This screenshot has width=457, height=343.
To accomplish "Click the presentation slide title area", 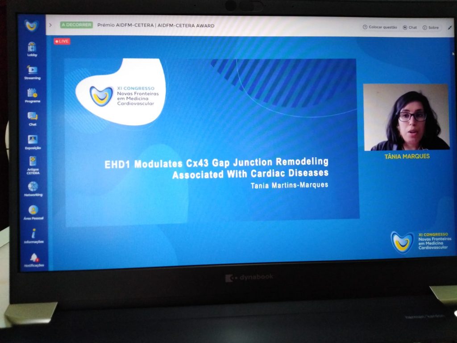I will coord(216,168).
